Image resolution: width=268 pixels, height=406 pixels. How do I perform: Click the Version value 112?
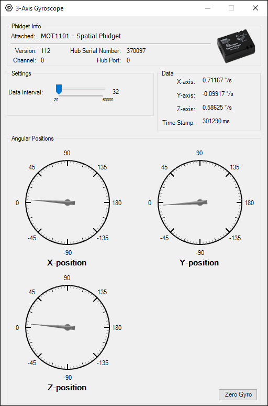click(x=46, y=51)
